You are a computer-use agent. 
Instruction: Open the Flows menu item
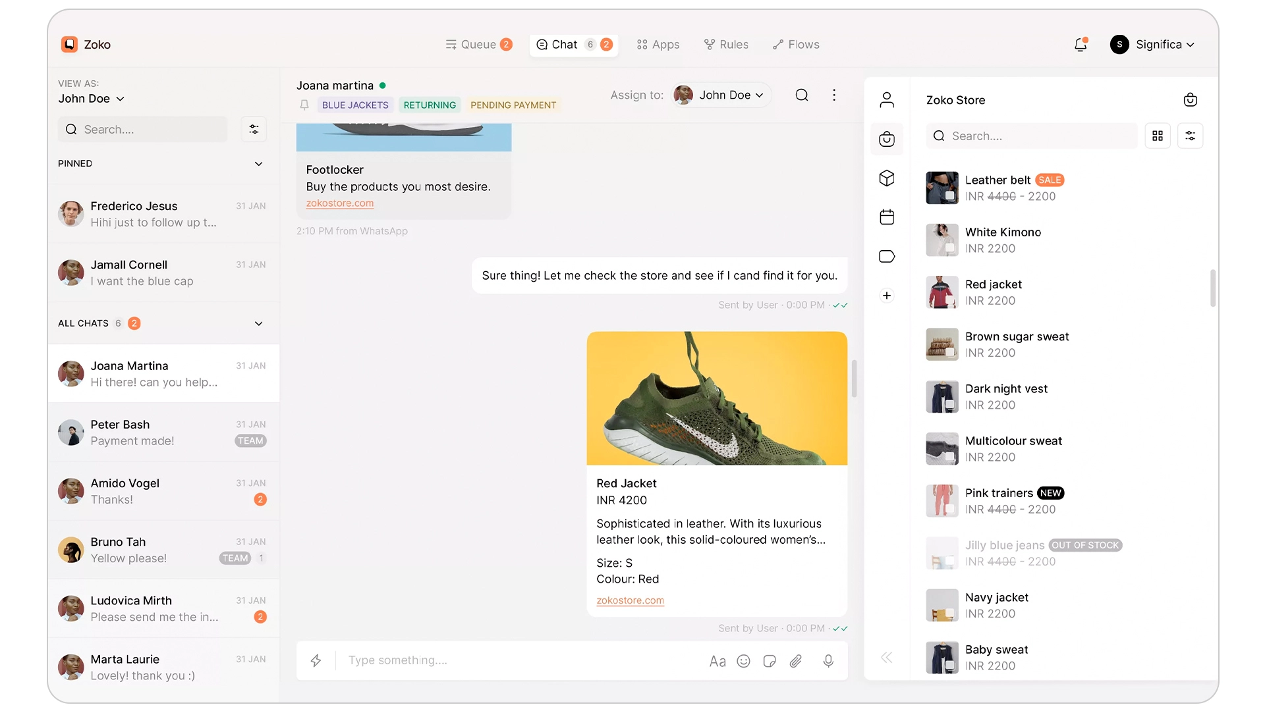coord(796,44)
